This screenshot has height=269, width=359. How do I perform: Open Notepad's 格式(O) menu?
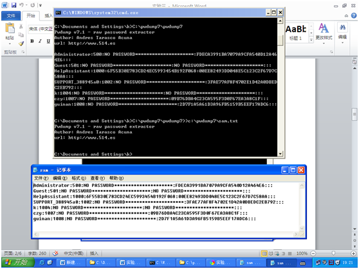(x=78, y=178)
